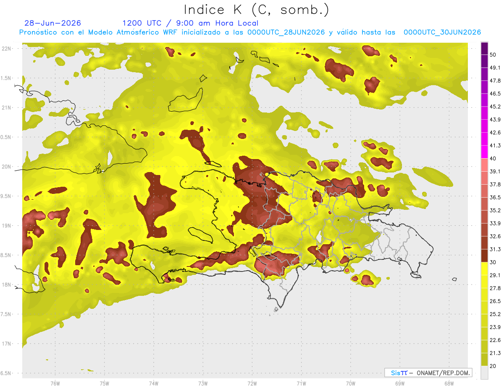The height and width of the screenshot is (389, 504).
Task: Click the "47.8" color scale value
Action: 495,81
